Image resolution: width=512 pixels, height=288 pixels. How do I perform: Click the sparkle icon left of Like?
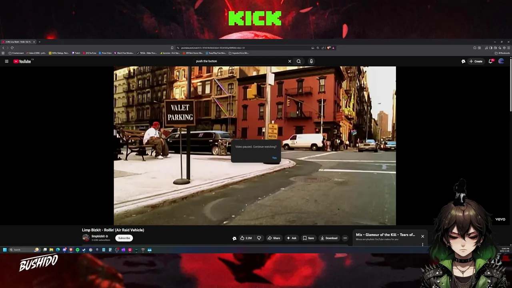tap(234, 238)
